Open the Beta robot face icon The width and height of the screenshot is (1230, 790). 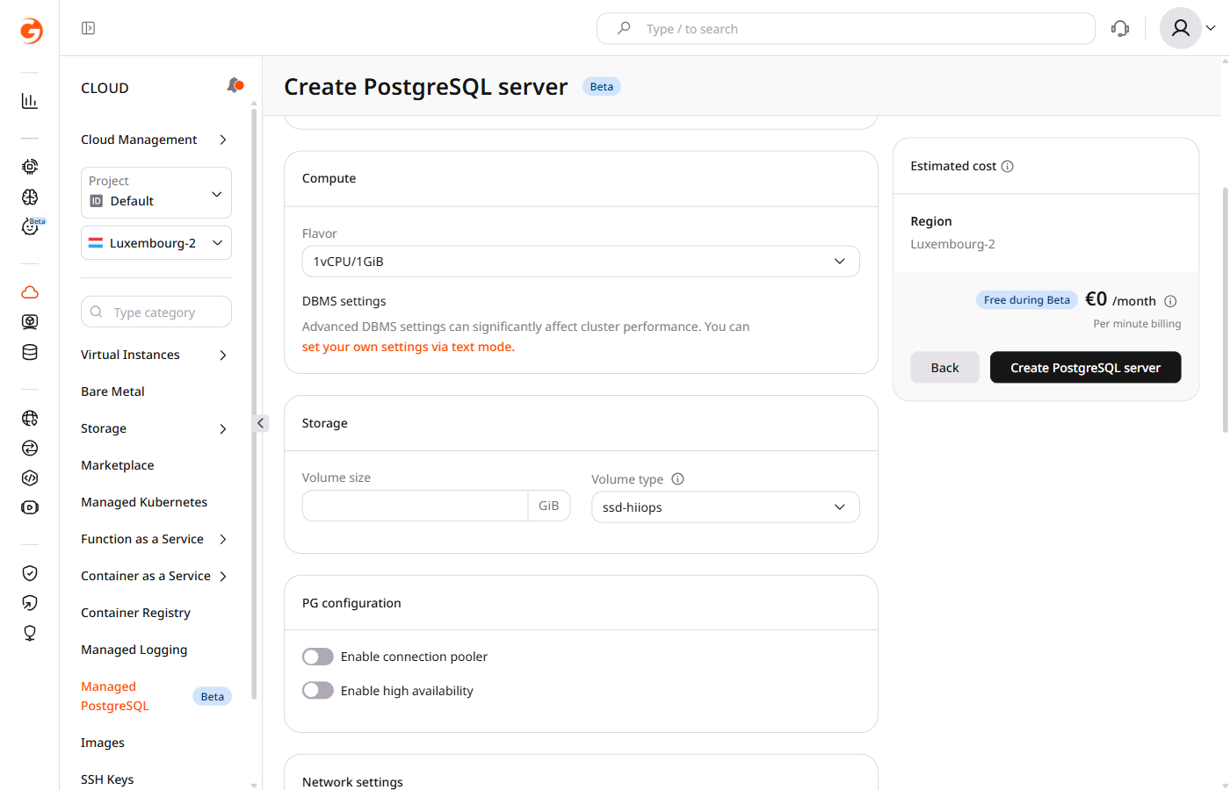point(32,226)
